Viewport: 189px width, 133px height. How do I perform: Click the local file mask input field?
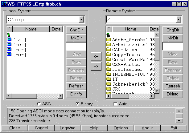click(x=76, y=46)
